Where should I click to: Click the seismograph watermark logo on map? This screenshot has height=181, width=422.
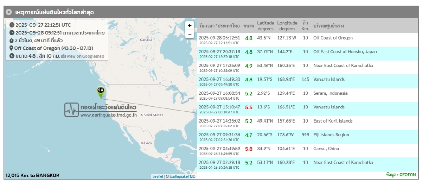pyautogui.click(x=72, y=110)
